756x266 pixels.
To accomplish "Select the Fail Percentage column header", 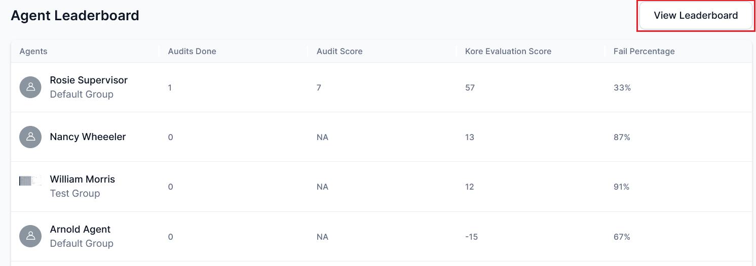I will [644, 51].
